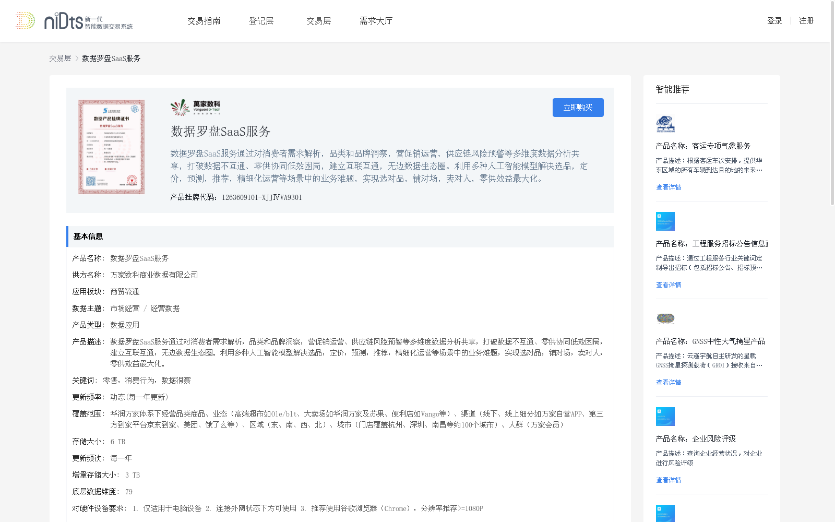The height and width of the screenshot is (522, 835).
Task: Select the 3 TB incremental storage value
Action: (133, 475)
